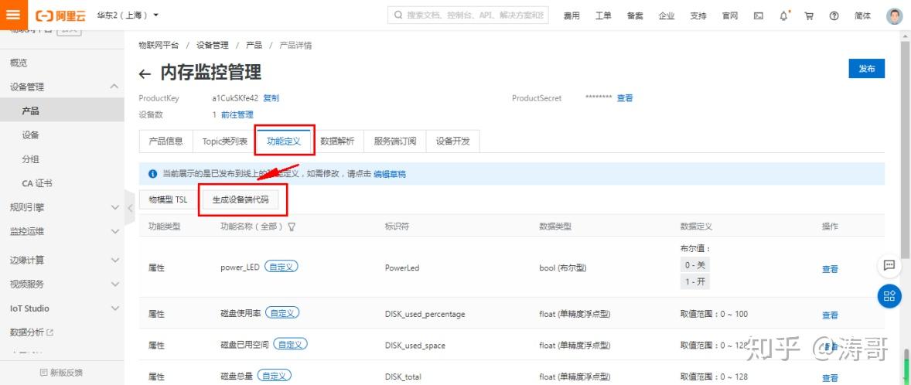This screenshot has width=911, height=385.
Task: Click 物联网平台 breadcrumb
Action: [x=159, y=46]
